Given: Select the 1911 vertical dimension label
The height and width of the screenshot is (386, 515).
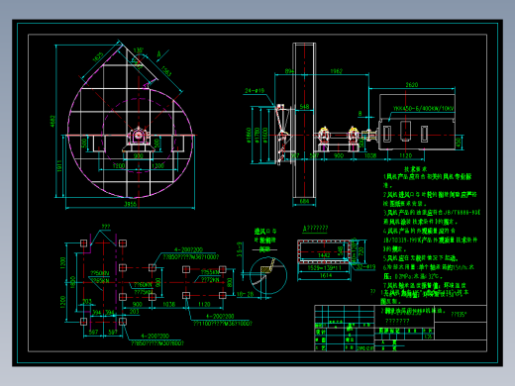Looking at the screenshot, I should tap(59, 166).
